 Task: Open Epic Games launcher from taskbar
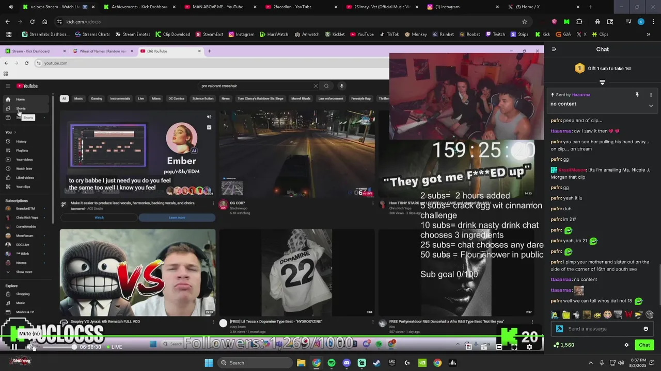pyautogui.click(x=392, y=363)
